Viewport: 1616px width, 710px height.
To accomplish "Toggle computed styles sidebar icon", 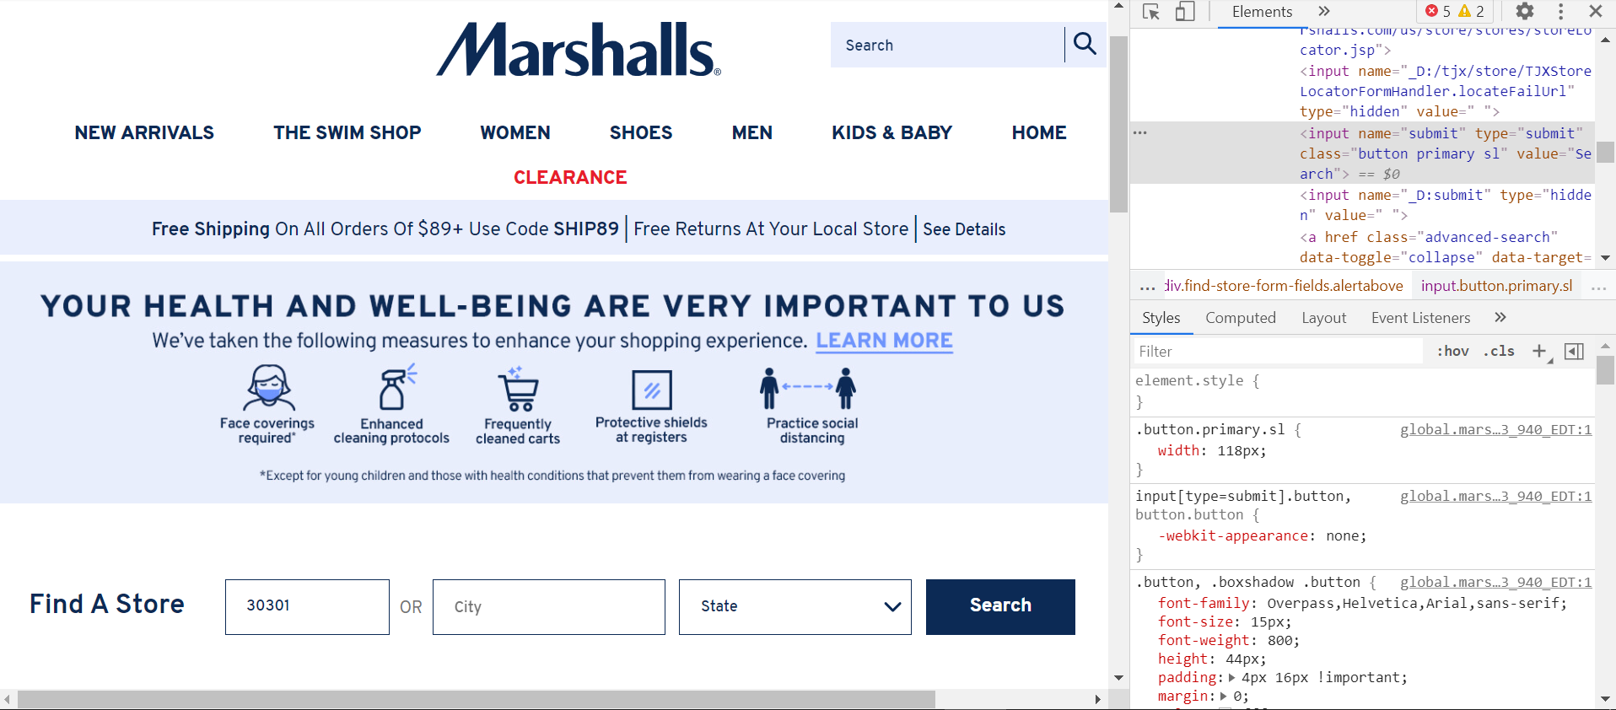I will coord(1574,352).
